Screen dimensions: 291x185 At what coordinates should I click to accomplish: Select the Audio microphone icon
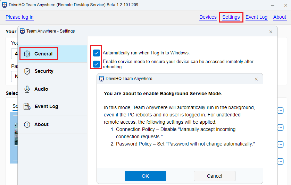click(x=27, y=89)
